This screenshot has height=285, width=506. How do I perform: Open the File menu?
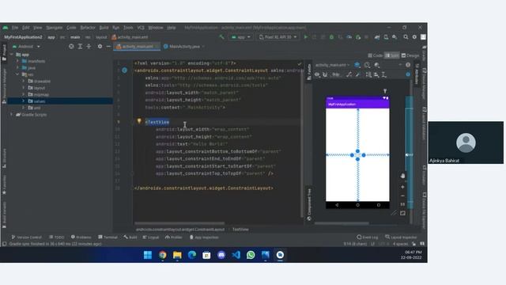pyautogui.click(x=15, y=28)
